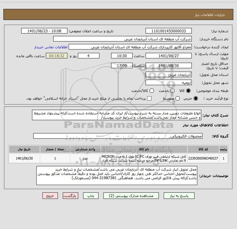237x229 pixels.
Task: Click the deadline date field 1401/06/27
Action: [x=169, y=56]
